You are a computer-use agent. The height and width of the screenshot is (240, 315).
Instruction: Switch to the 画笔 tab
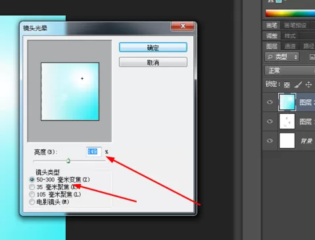pyautogui.click(x=272, y=26)
